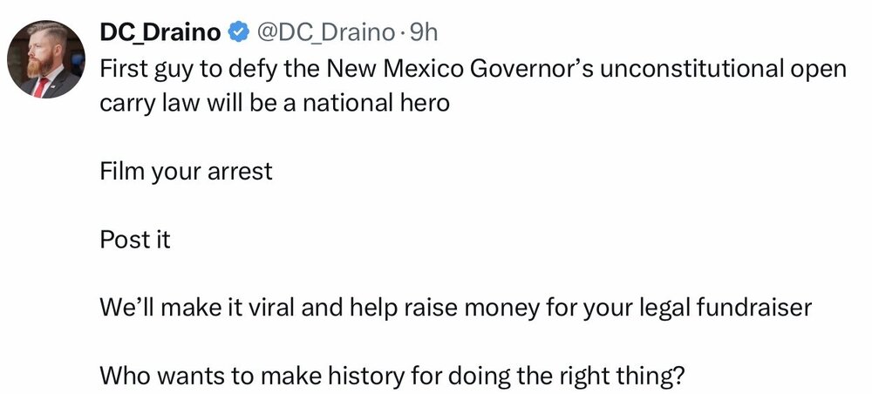Image resolution: width=872 pixels, height=394 pixels.
Task: Click the 'Post it' line
Action: click(135, 240)
